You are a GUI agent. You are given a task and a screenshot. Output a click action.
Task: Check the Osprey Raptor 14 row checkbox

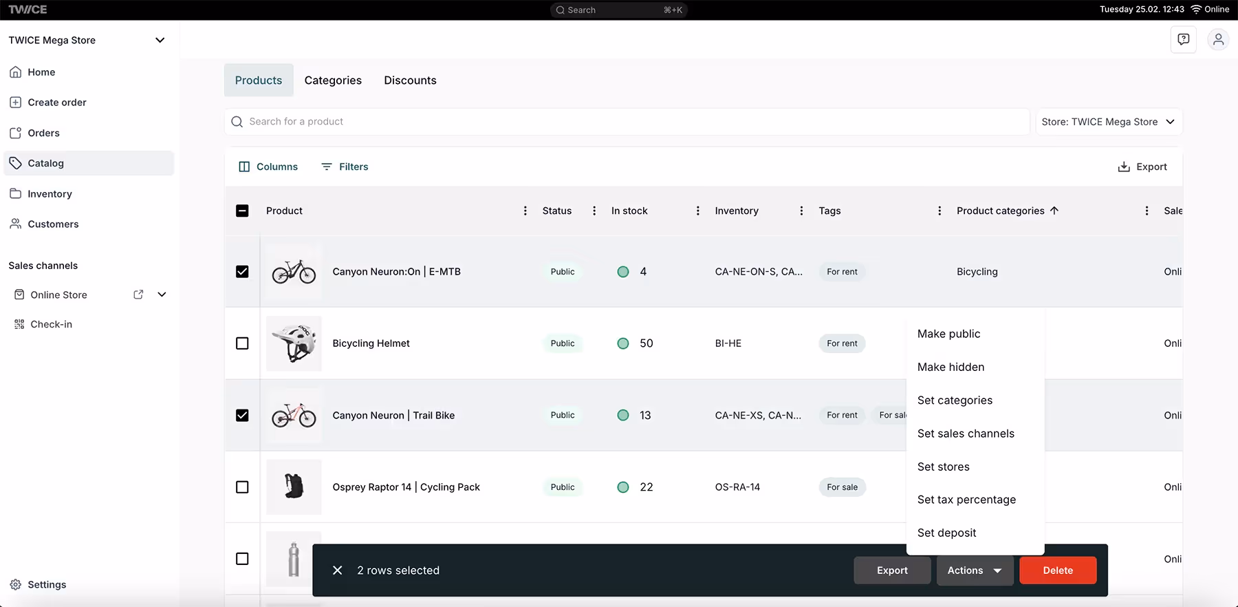coord(242,487)
